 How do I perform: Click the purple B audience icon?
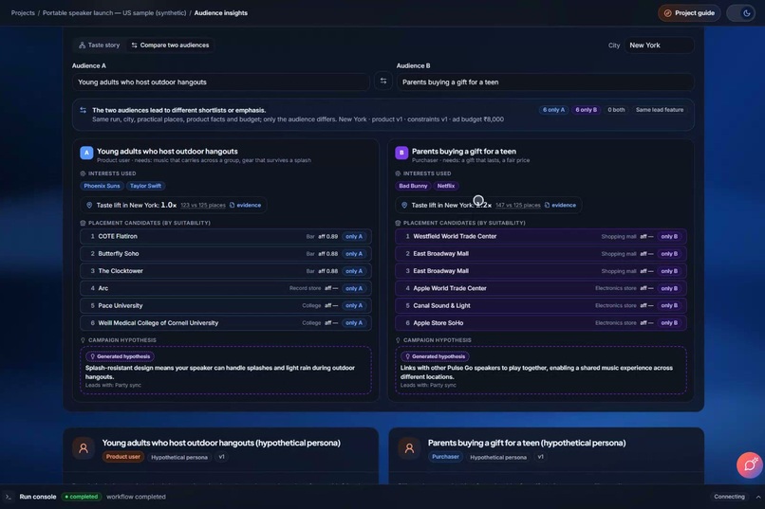[401, 153]
